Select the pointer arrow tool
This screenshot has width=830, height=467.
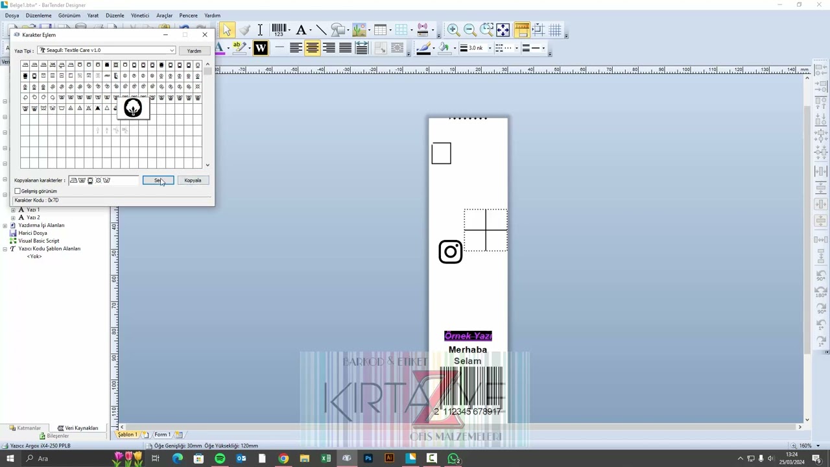pos(227,30)
